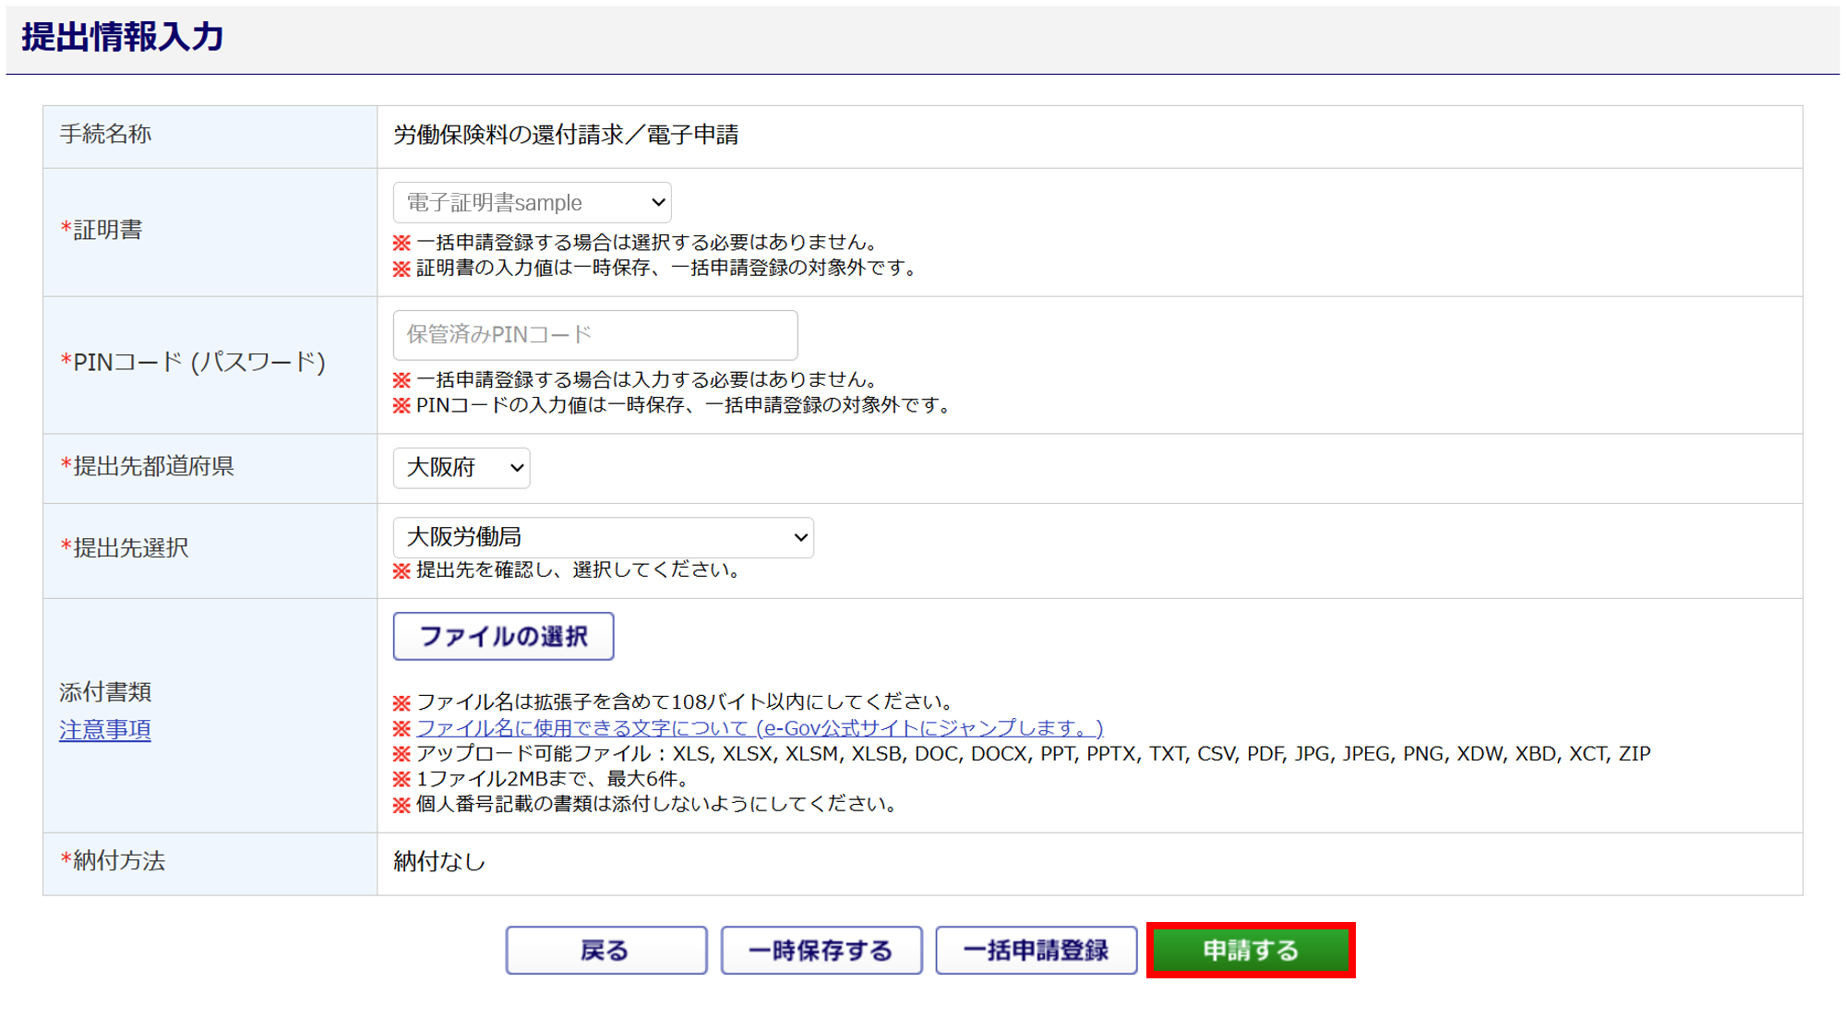Submit with the green 申請する button
This screenshot has width=1846, height=1018.
(x=1251, y=951)
